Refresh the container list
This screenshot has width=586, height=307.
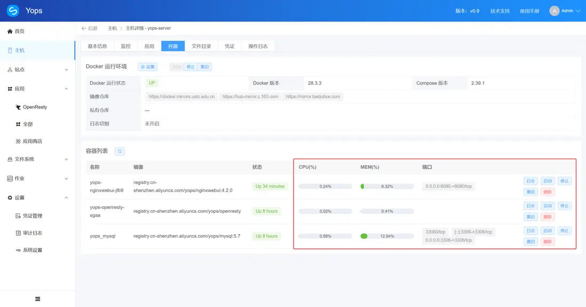[x=120, y=151]
